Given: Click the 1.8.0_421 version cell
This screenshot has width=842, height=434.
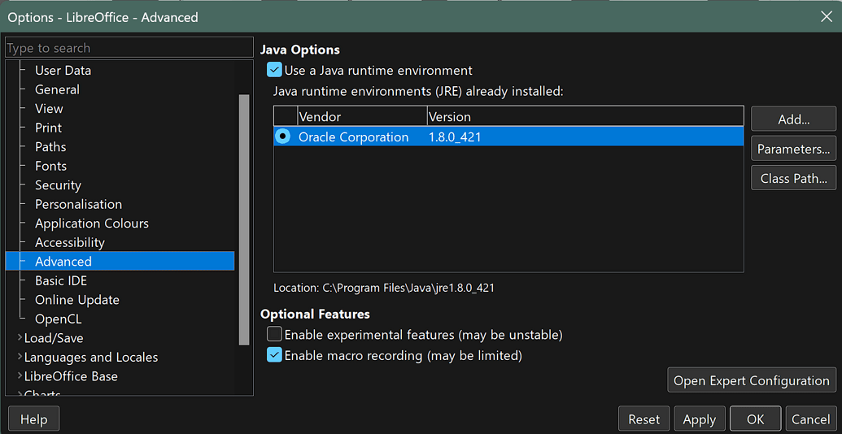Looking at the screenshot, I should click(x=455, y=137).
